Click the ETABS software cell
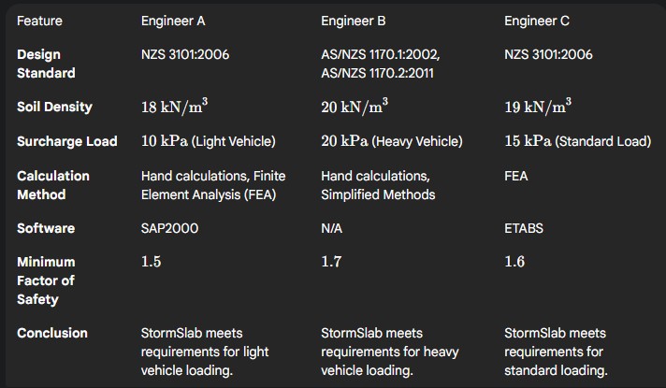Viewport: 666px width, 388px height. (523, 228)
